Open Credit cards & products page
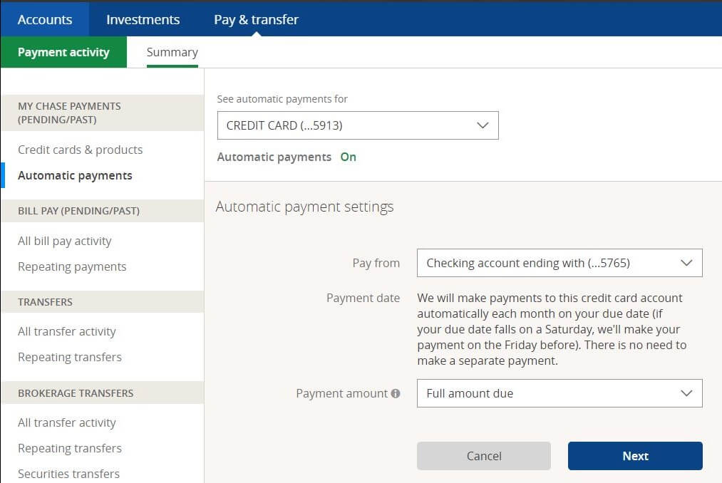 point(80,150)
